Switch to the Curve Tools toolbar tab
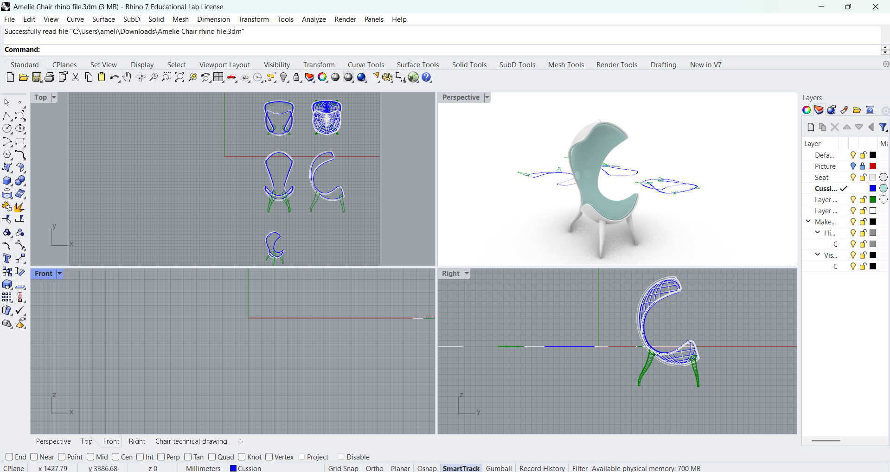Viewport: 890px width, 472px height. [365, 64]
